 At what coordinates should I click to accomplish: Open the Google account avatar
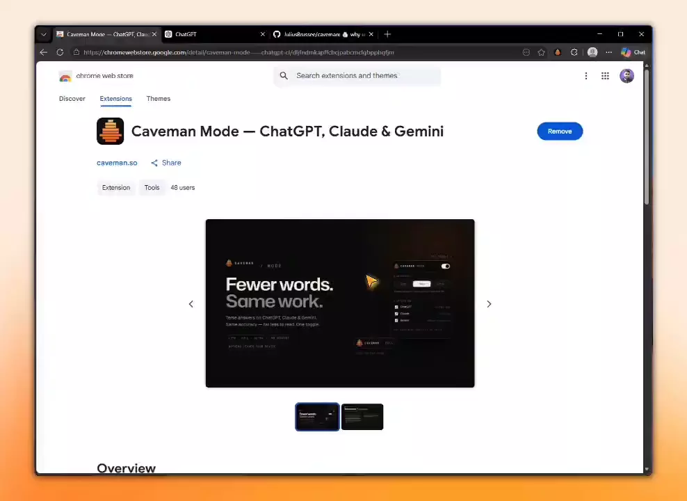click(627, 76)
